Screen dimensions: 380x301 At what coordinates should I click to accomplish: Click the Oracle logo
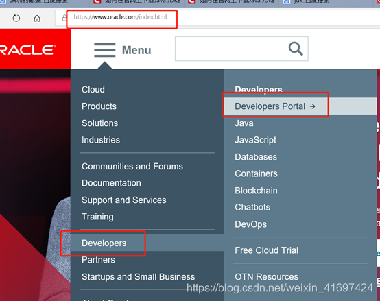[27, 50]
